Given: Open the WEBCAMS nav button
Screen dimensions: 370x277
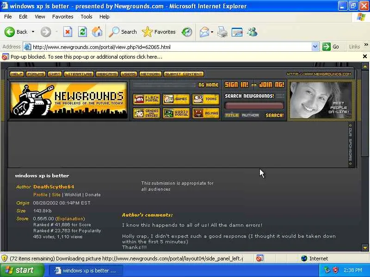Looking at the screenshot, I should click(107, 74).
